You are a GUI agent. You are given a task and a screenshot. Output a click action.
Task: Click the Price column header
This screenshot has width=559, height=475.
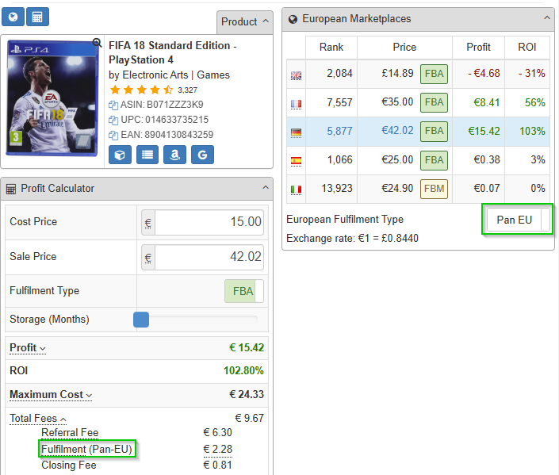tap(404, 47)
